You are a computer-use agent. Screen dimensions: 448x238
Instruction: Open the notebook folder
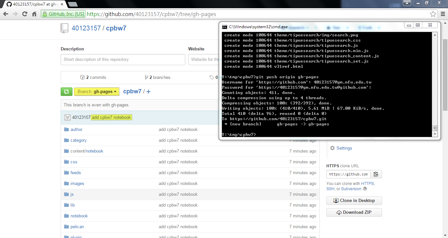tap(79, 216)
